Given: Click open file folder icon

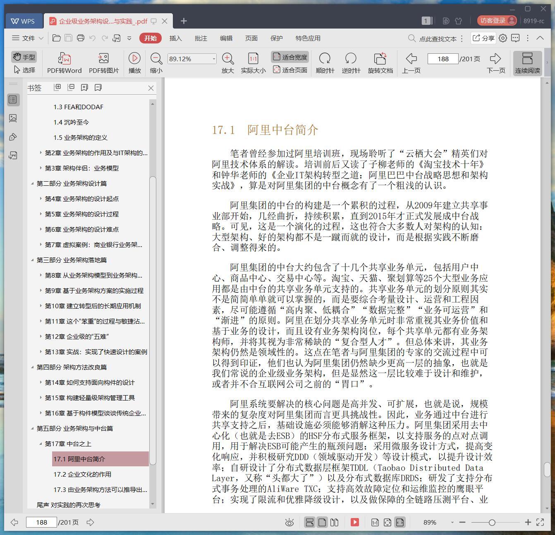Looking at the screenshot, I should pos(57,38).
